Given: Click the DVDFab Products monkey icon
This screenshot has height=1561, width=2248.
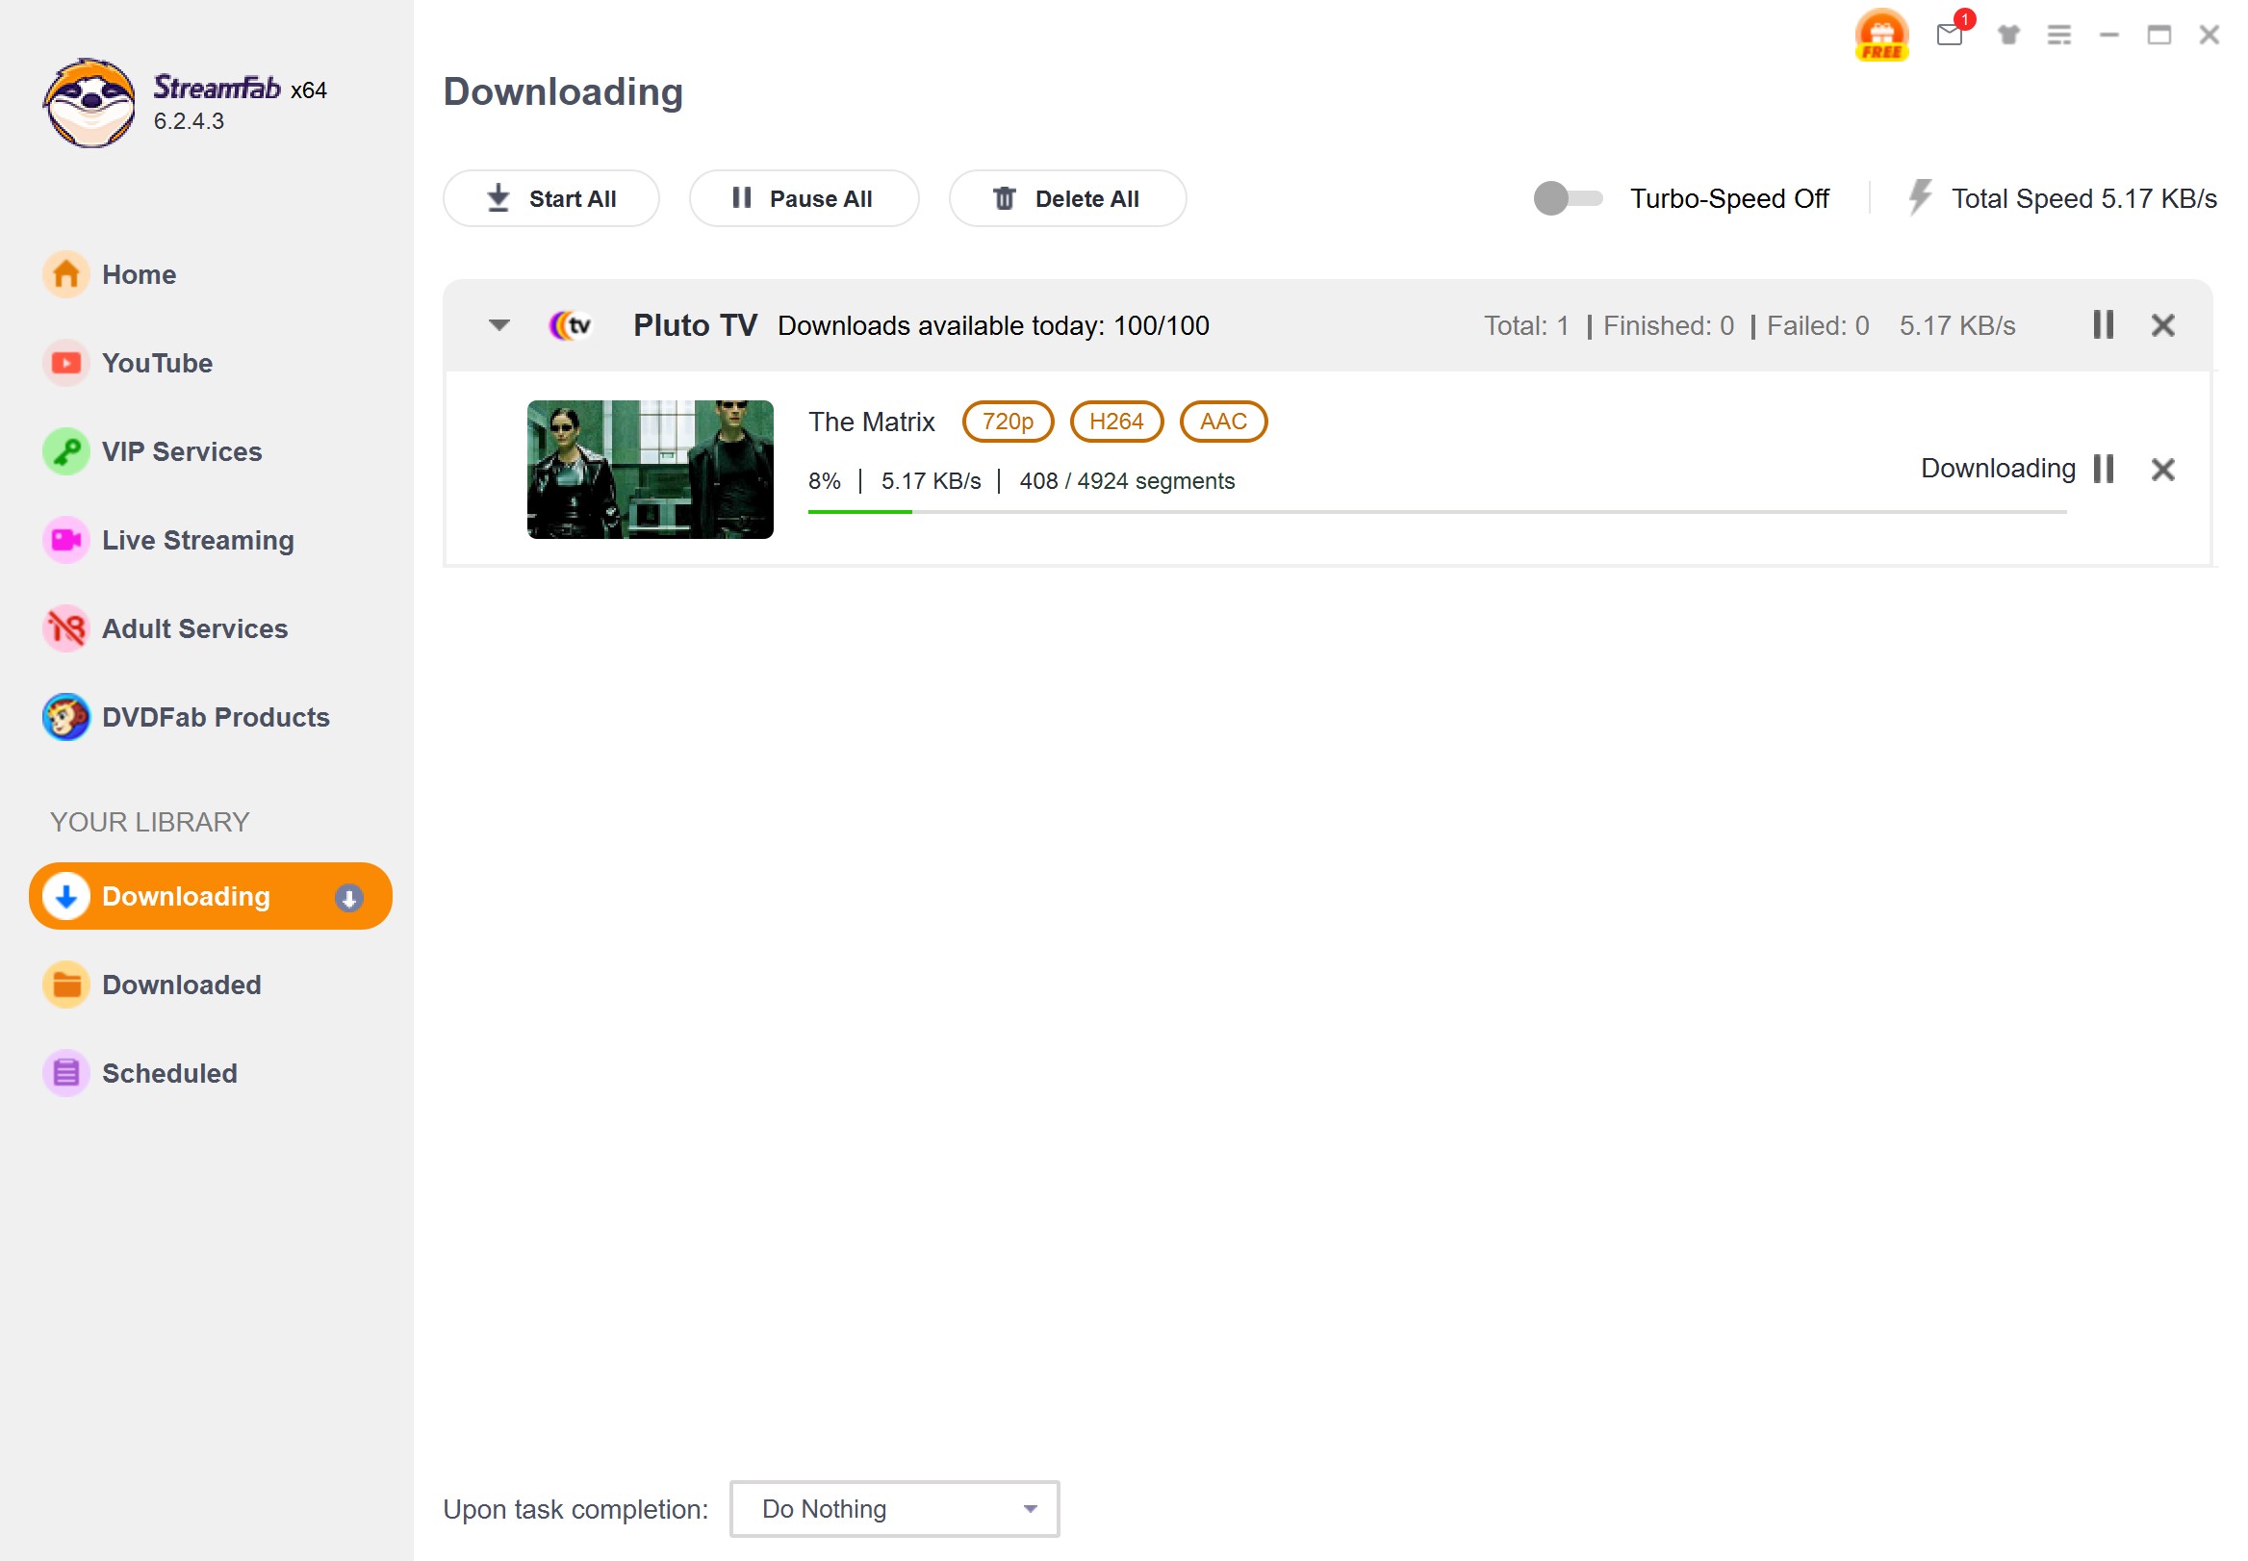Looking at the screenshot, I should pyautogui.click(x=66, y=717).
